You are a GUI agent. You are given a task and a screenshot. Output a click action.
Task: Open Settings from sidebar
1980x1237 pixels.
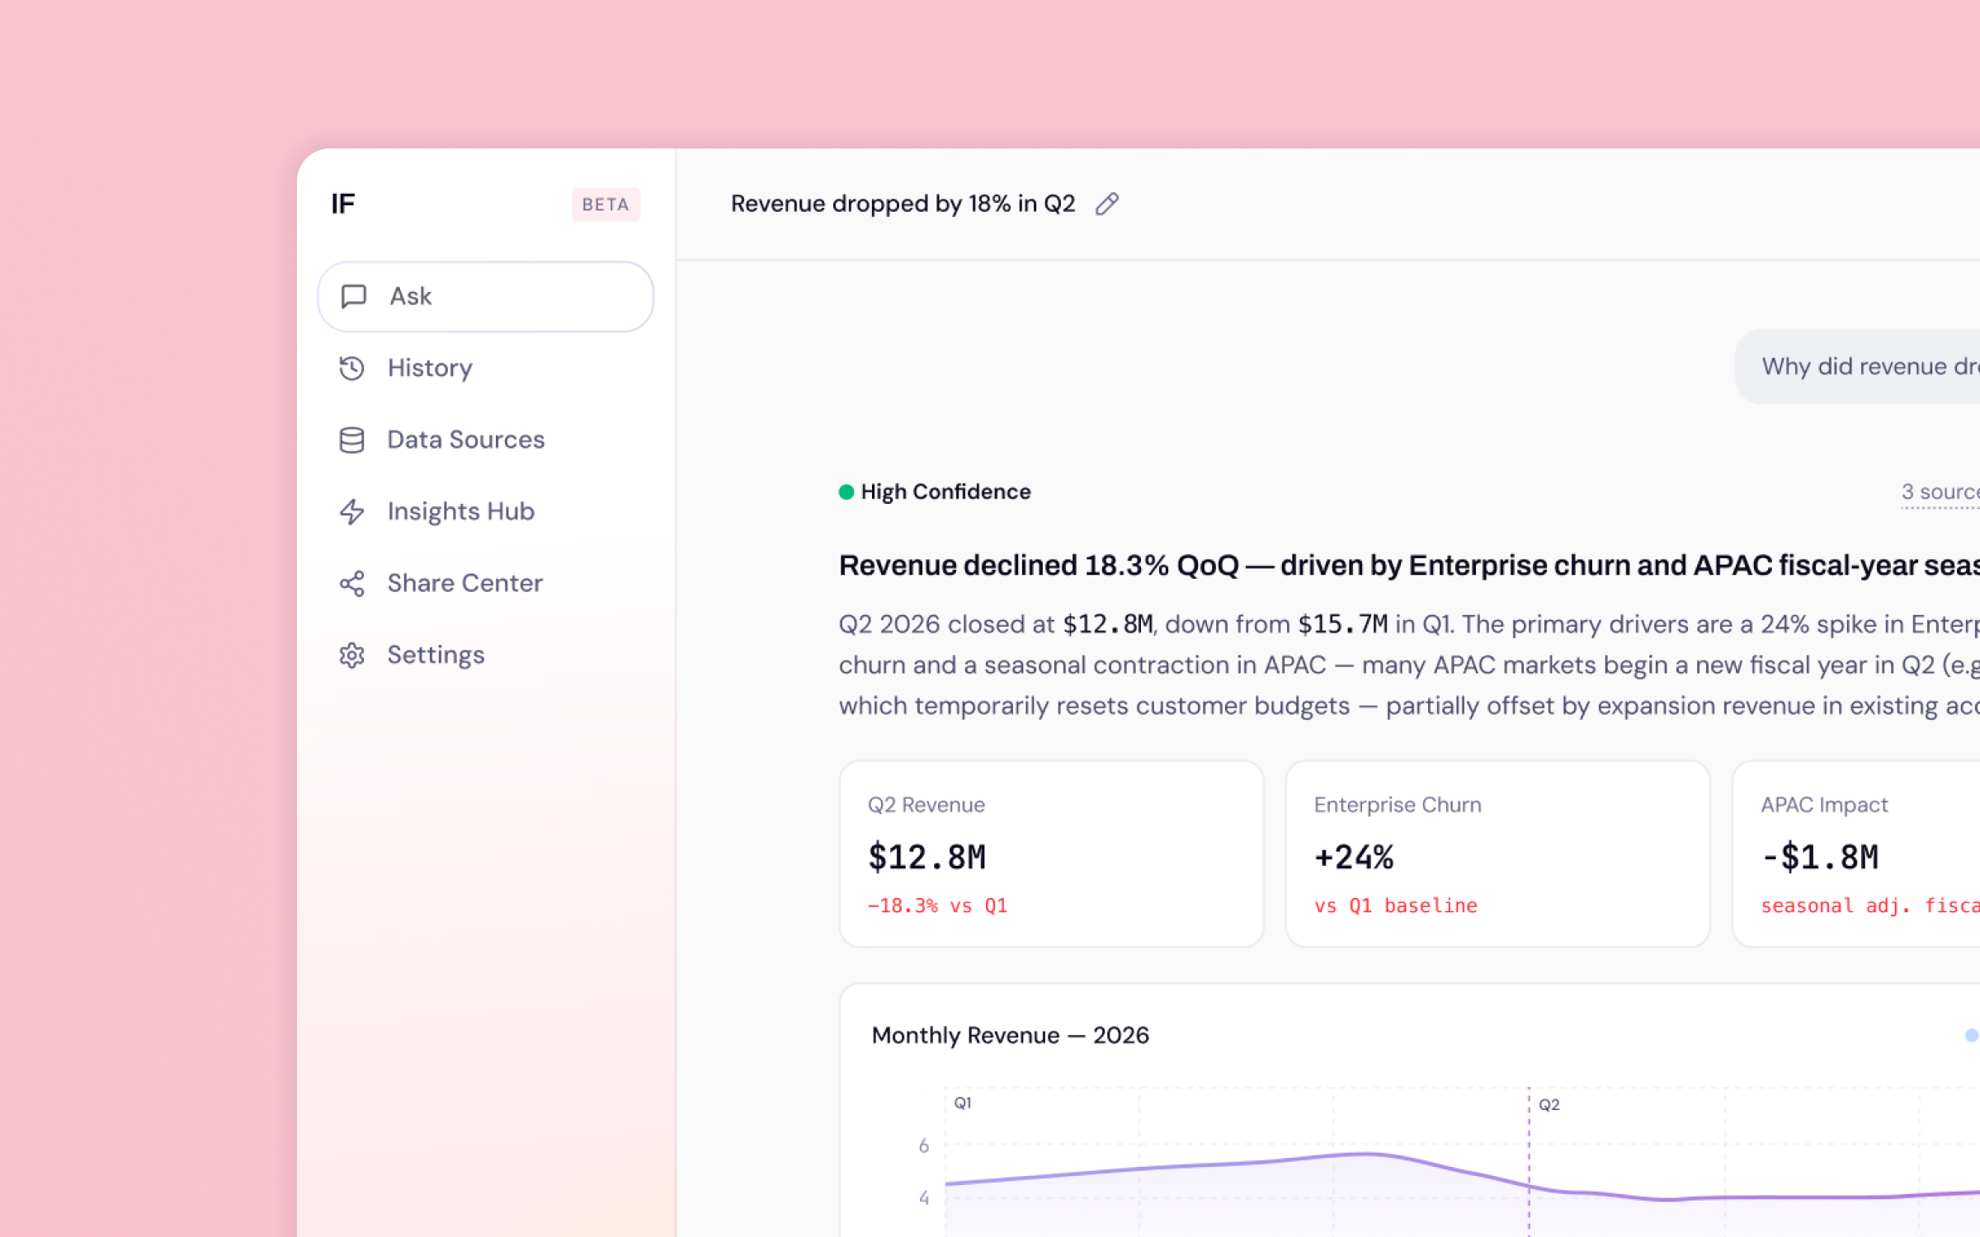tap(486, 655)
